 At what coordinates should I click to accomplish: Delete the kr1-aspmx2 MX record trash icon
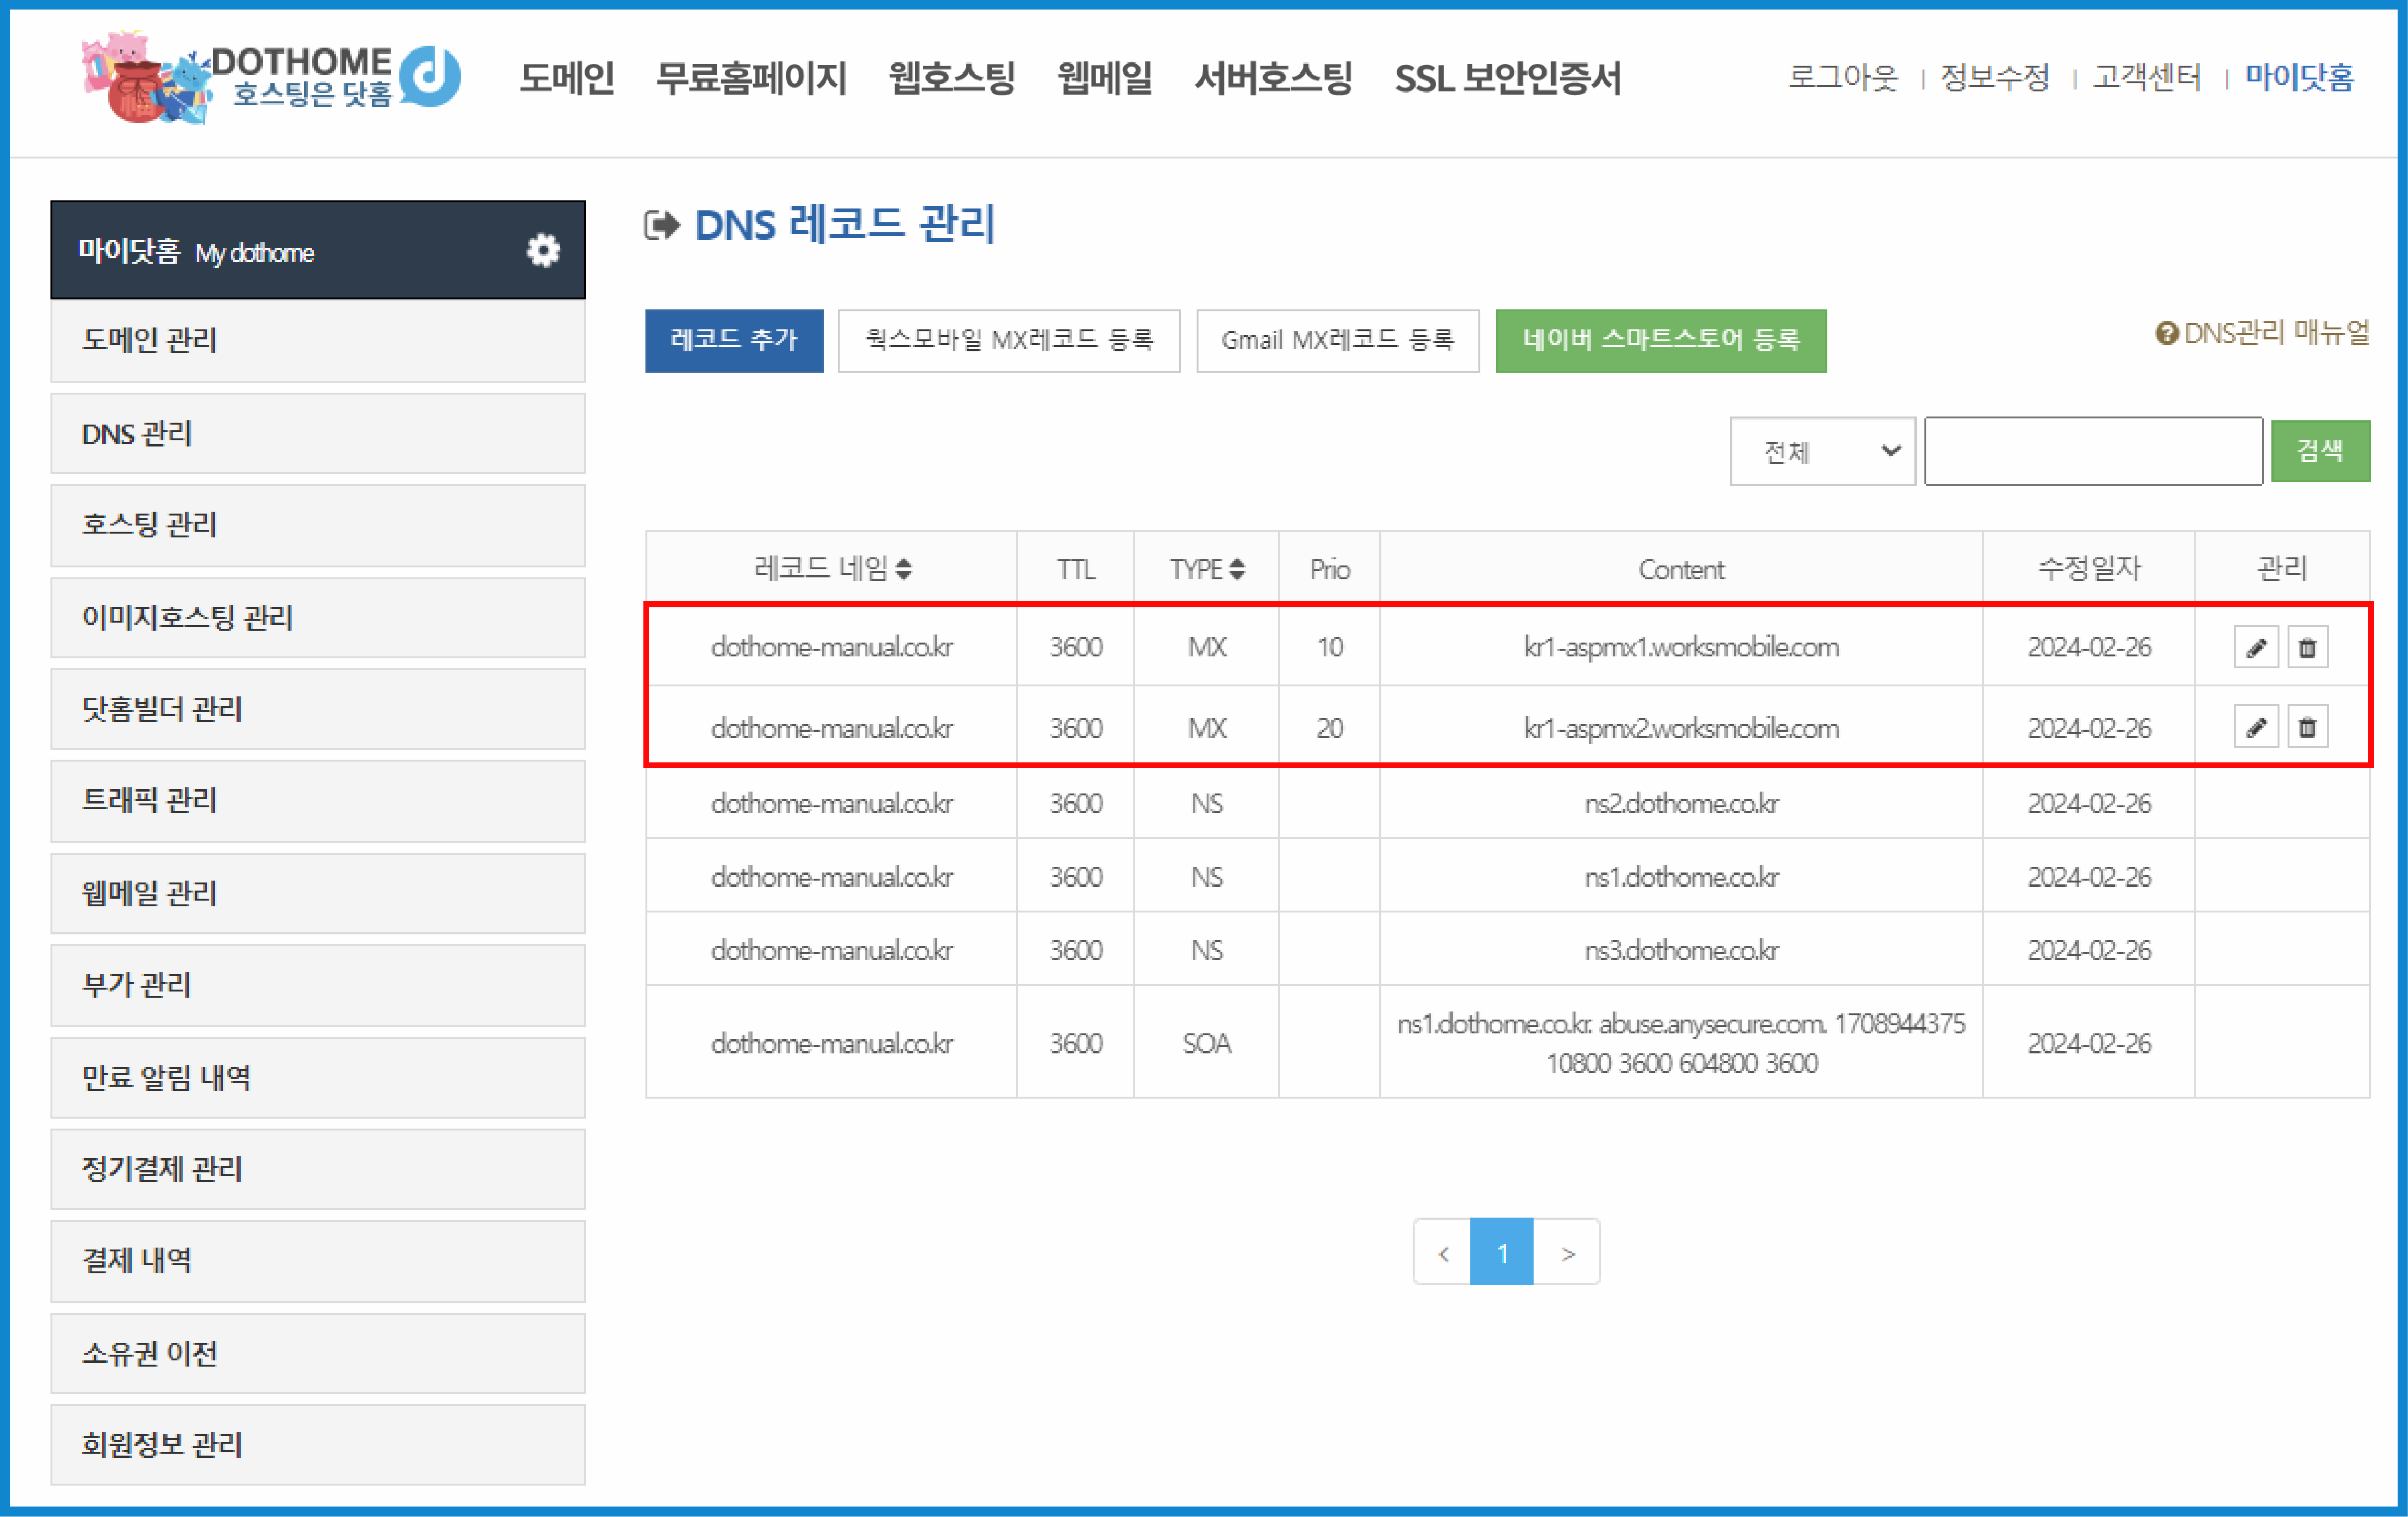click(2307, 727)
